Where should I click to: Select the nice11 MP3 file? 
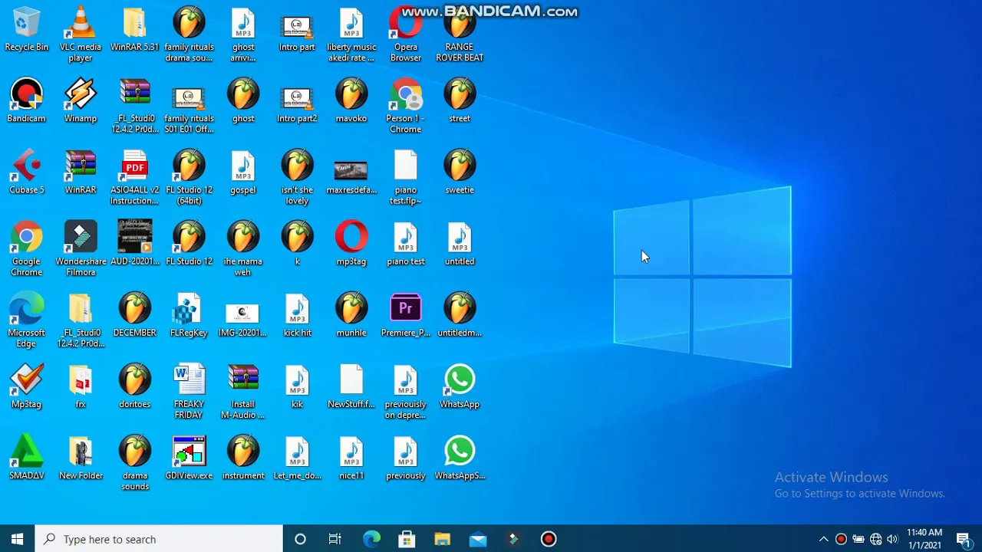tap(351, 457)
